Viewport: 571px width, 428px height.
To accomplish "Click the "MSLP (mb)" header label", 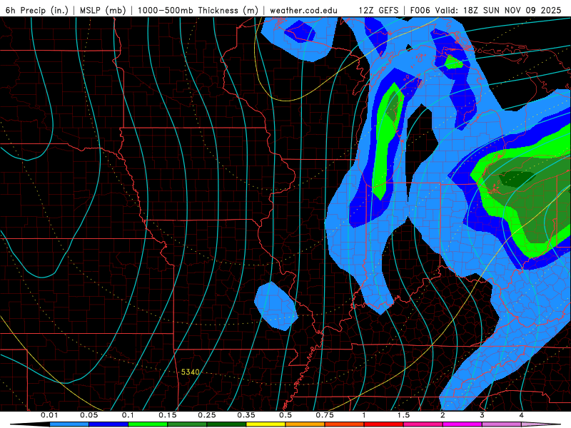I will [x=103, y=10].
